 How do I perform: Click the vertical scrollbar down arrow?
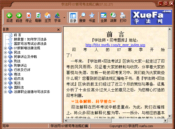[170, 116]
